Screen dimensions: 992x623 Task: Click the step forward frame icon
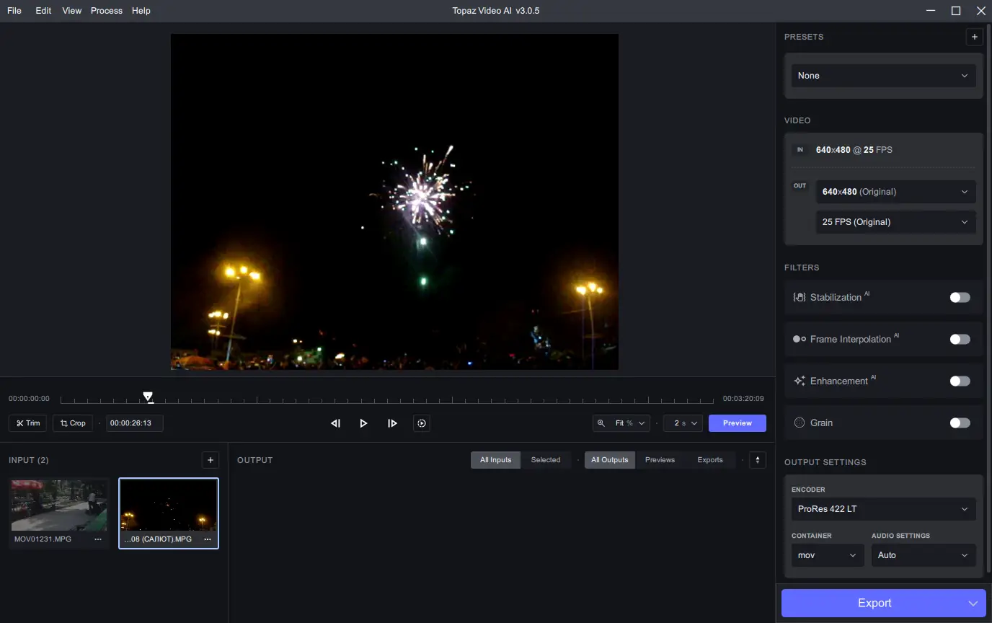392,423
